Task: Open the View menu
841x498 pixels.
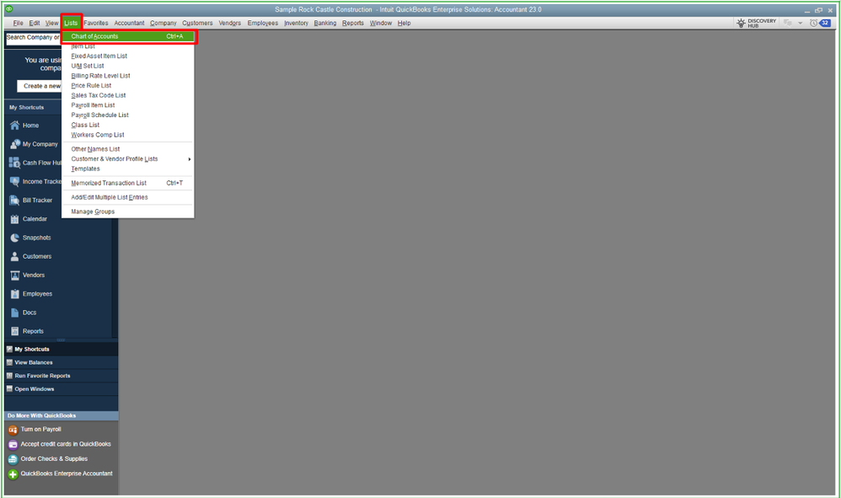Action: click(x=51, y=23)
